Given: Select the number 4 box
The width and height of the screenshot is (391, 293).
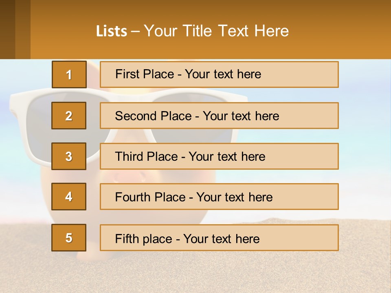Looking at the screenshot, I should coord(69,197).
